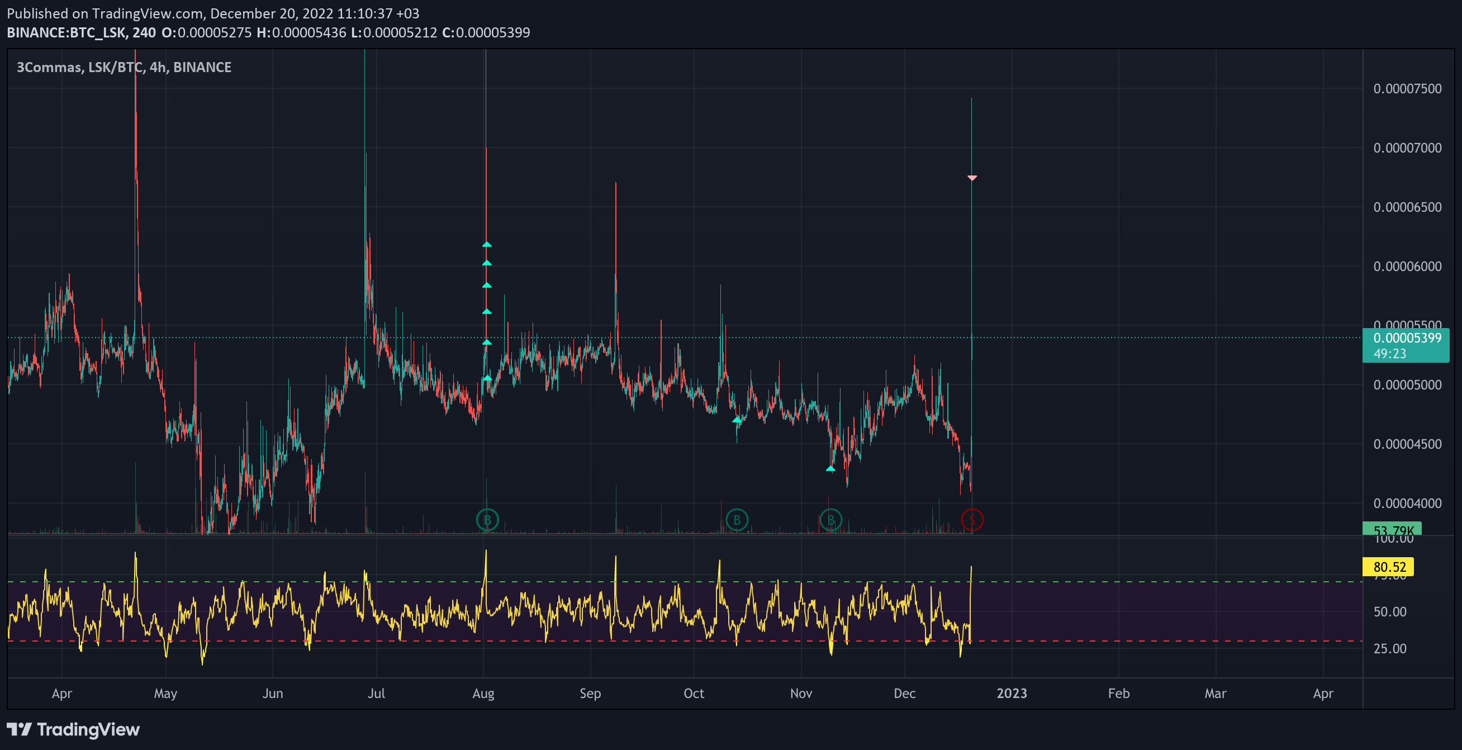Click the 2023 label on time axis

1012,693
